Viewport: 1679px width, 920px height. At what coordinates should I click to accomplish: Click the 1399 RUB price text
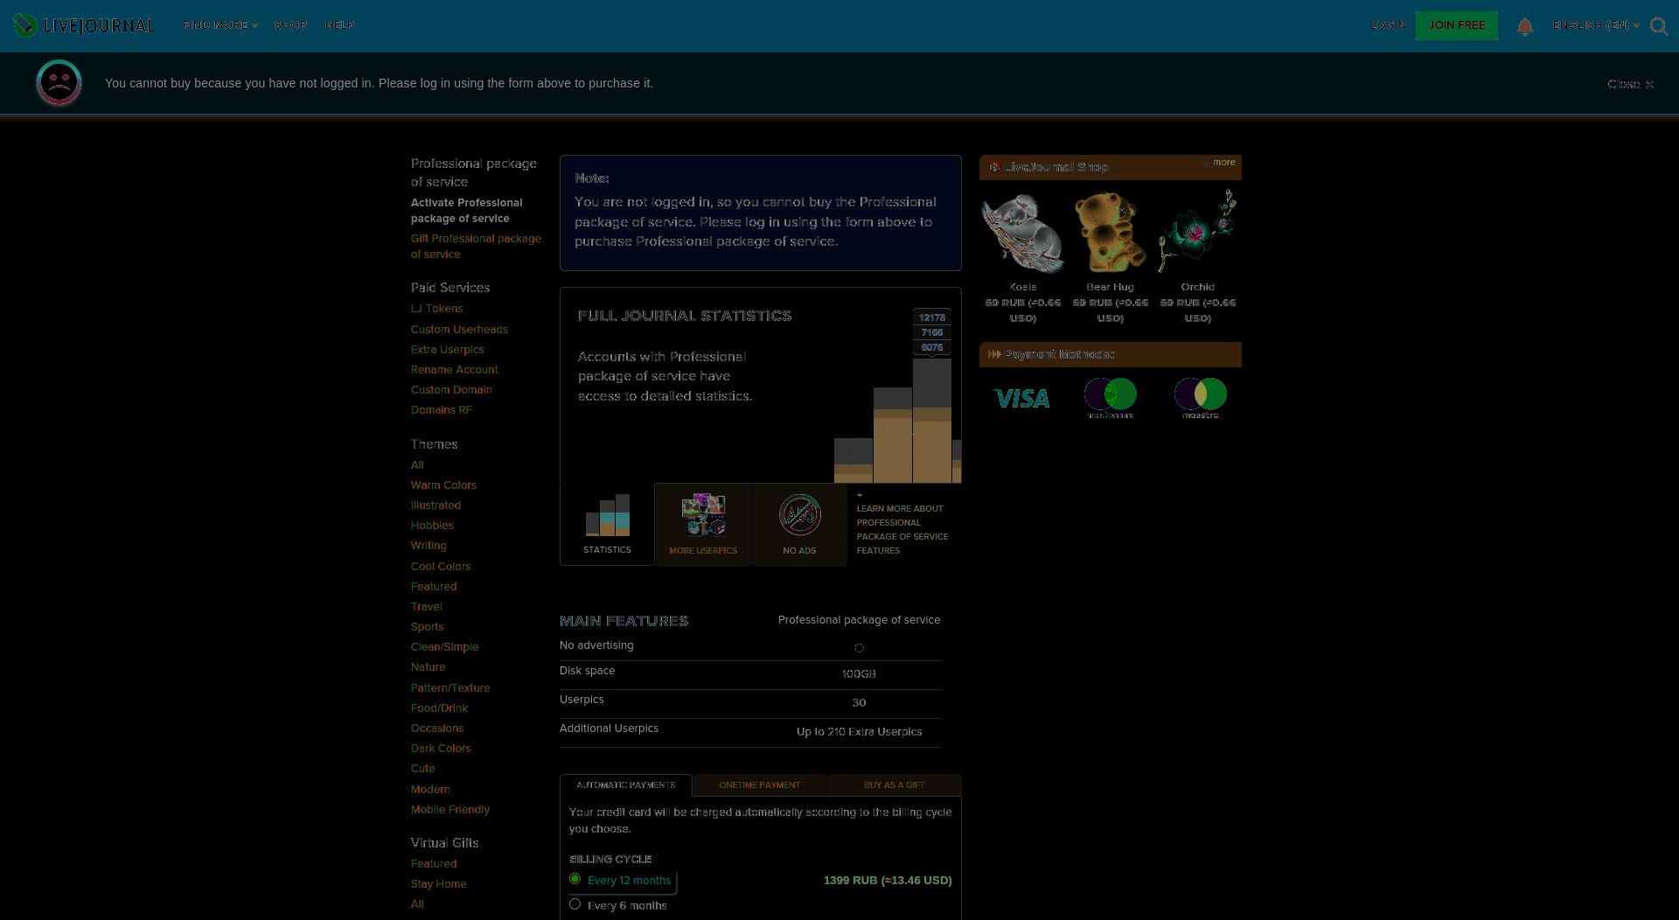888,881
